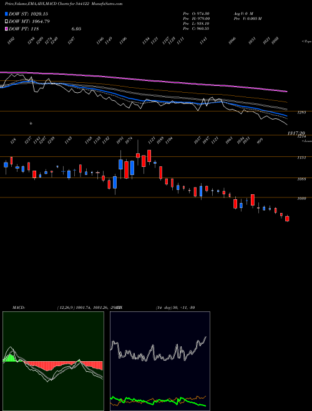
Task: Click the 1055 axis price label
Action: pos(301,179)
